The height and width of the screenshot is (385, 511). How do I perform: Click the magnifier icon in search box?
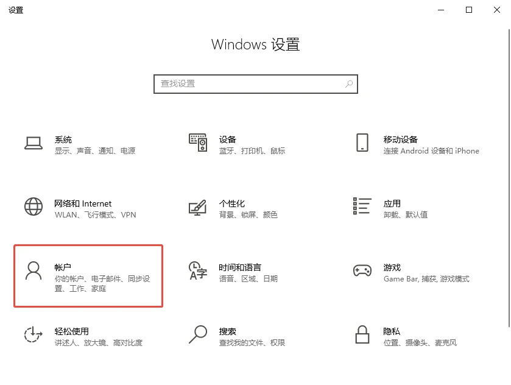349,84
